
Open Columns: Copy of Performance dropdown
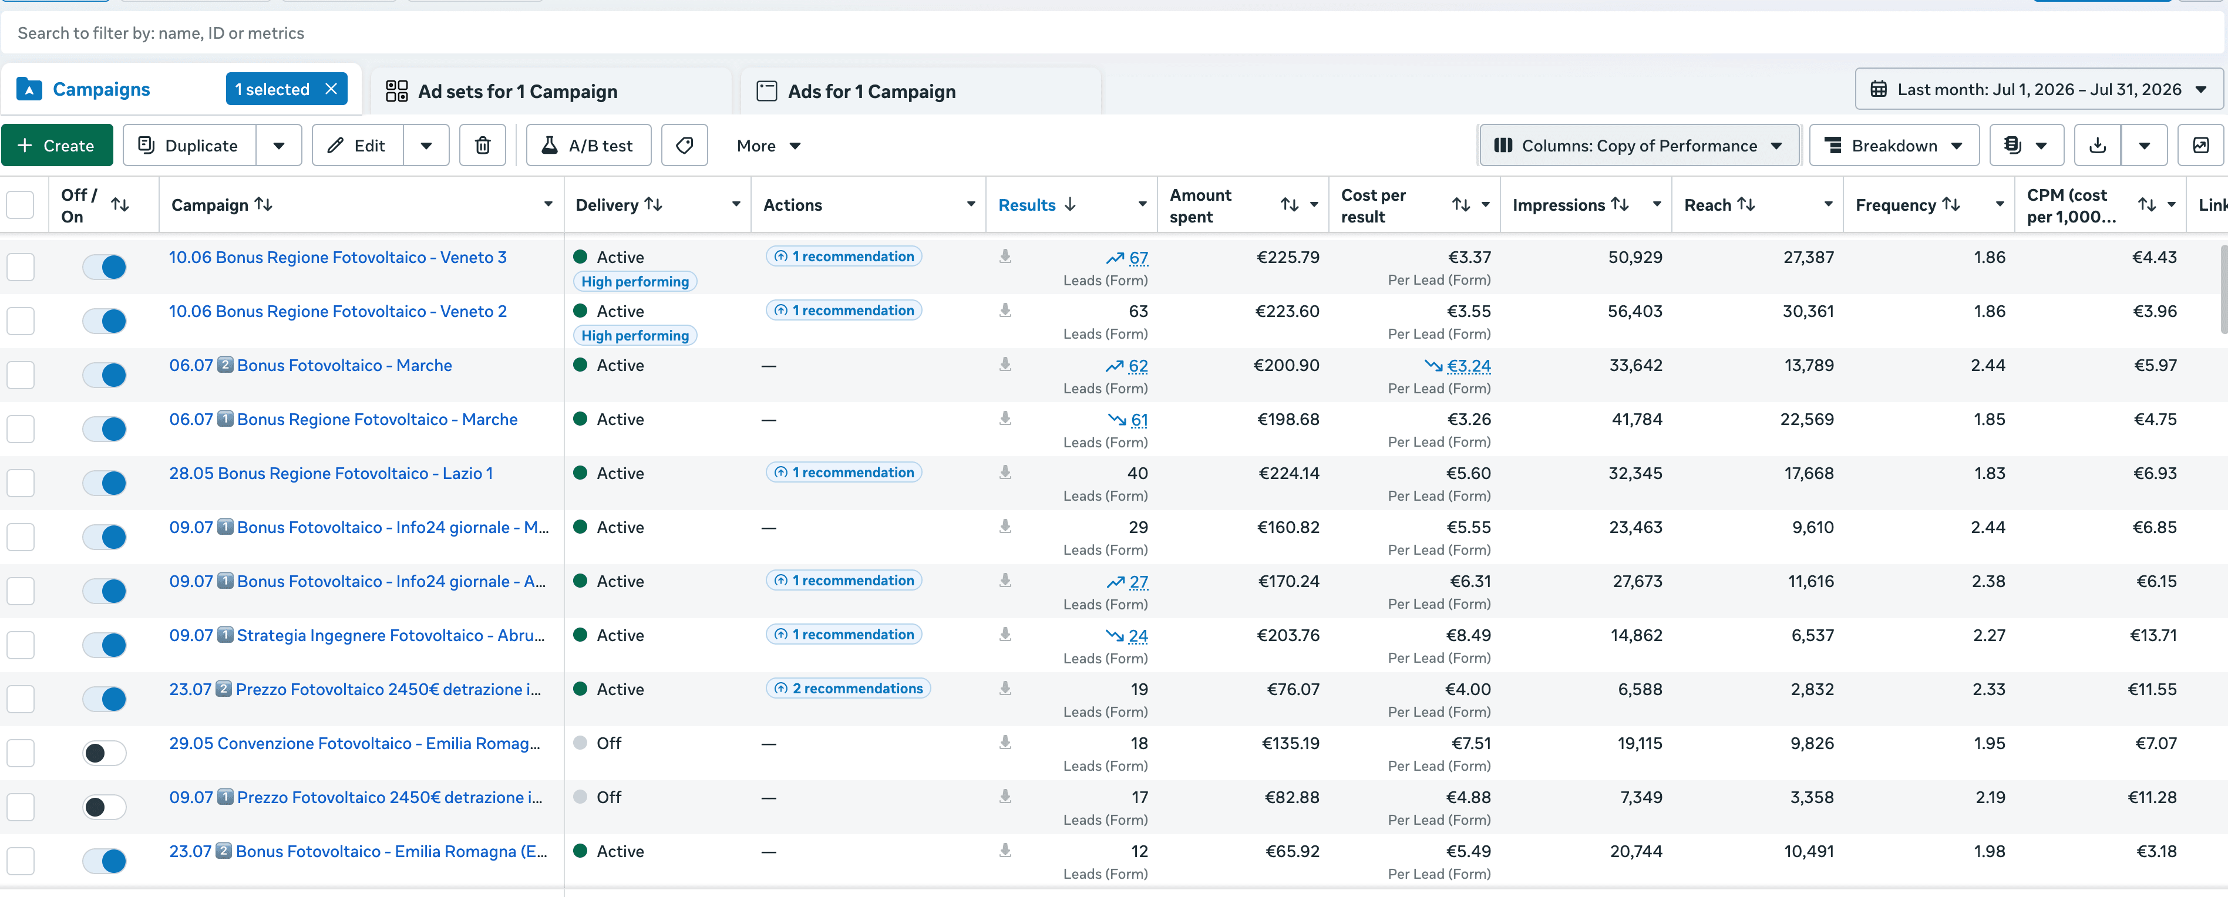(x=1639, y=146)
